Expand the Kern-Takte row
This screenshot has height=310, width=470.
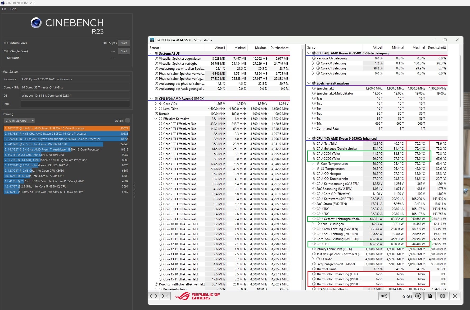click(156, 109)
